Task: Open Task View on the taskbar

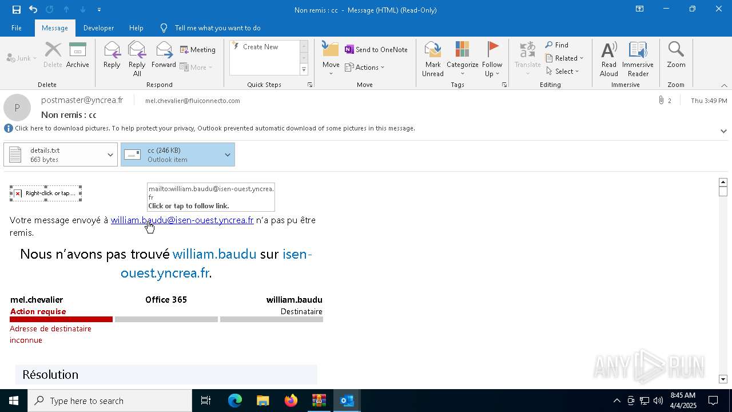Action: pyautogui.click(x=206, y=401)
